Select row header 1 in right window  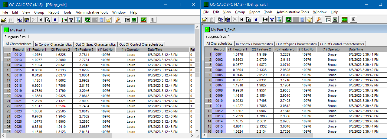pos(208,54)
